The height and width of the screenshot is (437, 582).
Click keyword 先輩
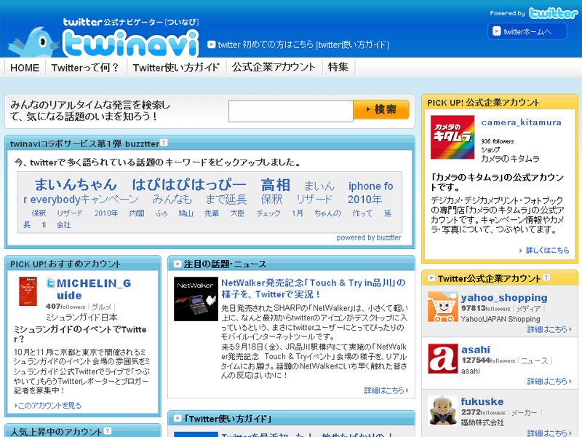(x=212, y=213)
